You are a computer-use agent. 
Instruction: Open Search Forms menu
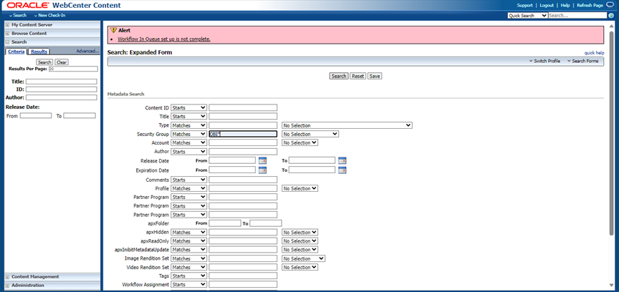point(582,61)
